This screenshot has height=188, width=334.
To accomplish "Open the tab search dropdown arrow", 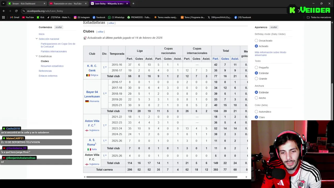I will pos(3,4).
